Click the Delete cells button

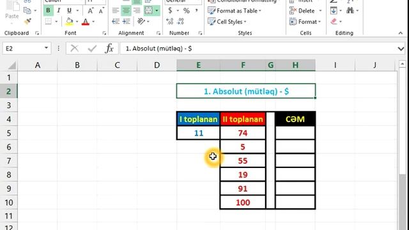302,11
